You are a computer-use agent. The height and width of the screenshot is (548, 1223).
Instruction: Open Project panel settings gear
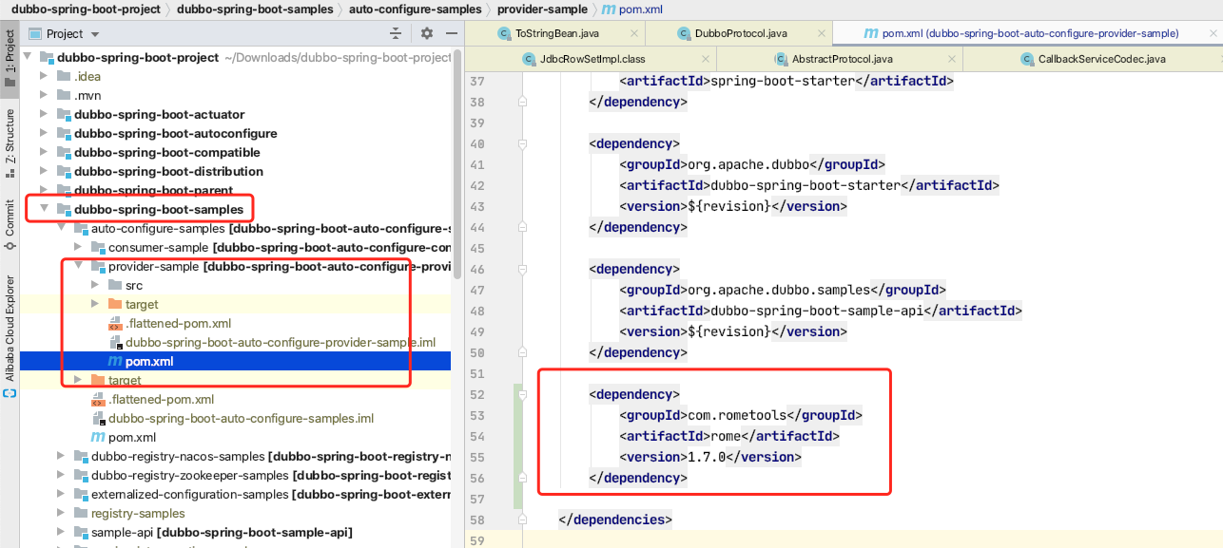pyautogui.click(x=427, y=33)
